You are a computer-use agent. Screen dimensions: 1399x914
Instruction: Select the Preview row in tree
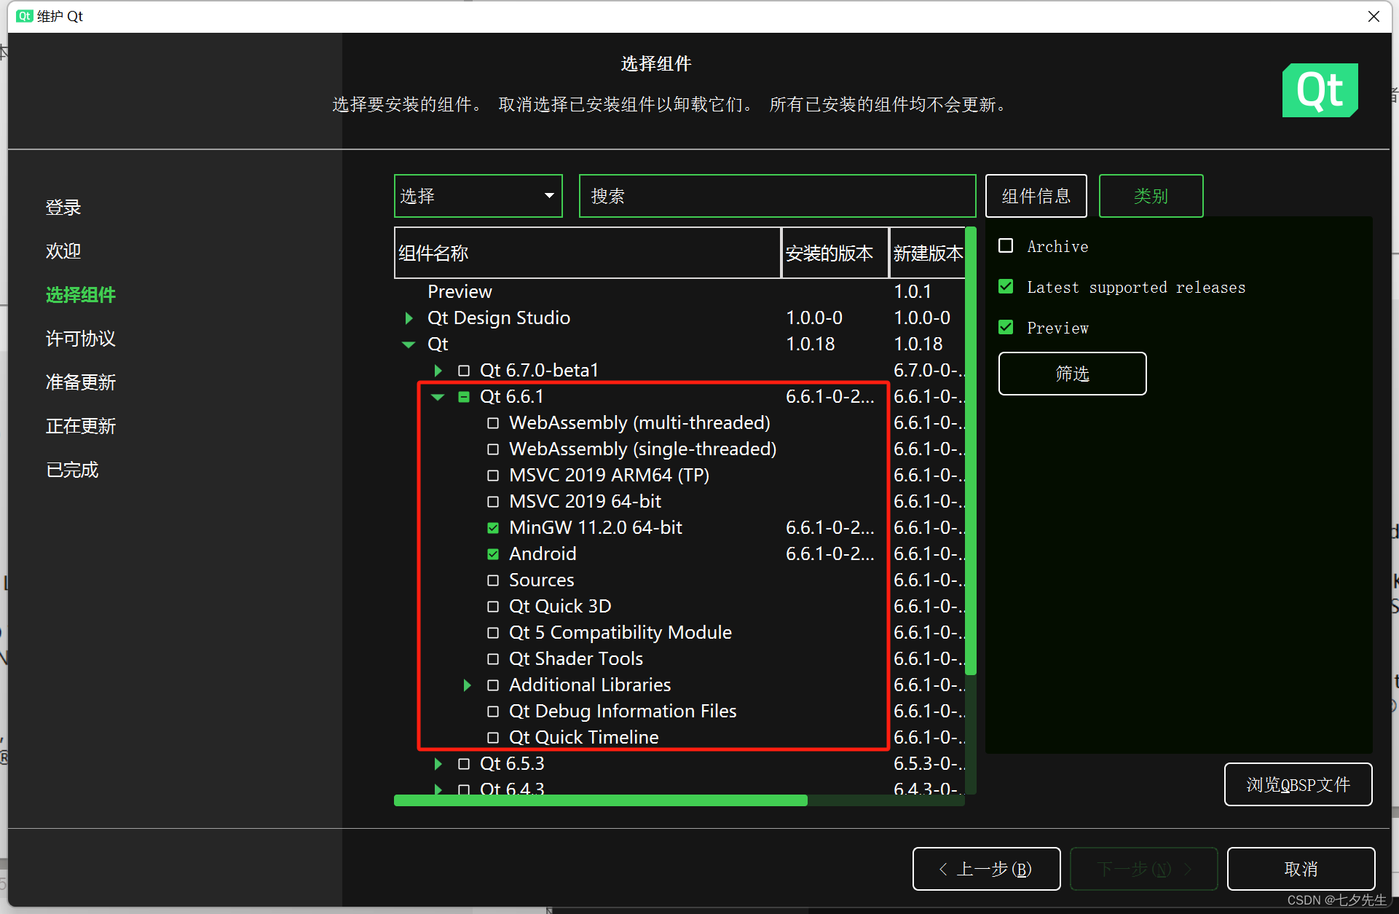(460, 291)
